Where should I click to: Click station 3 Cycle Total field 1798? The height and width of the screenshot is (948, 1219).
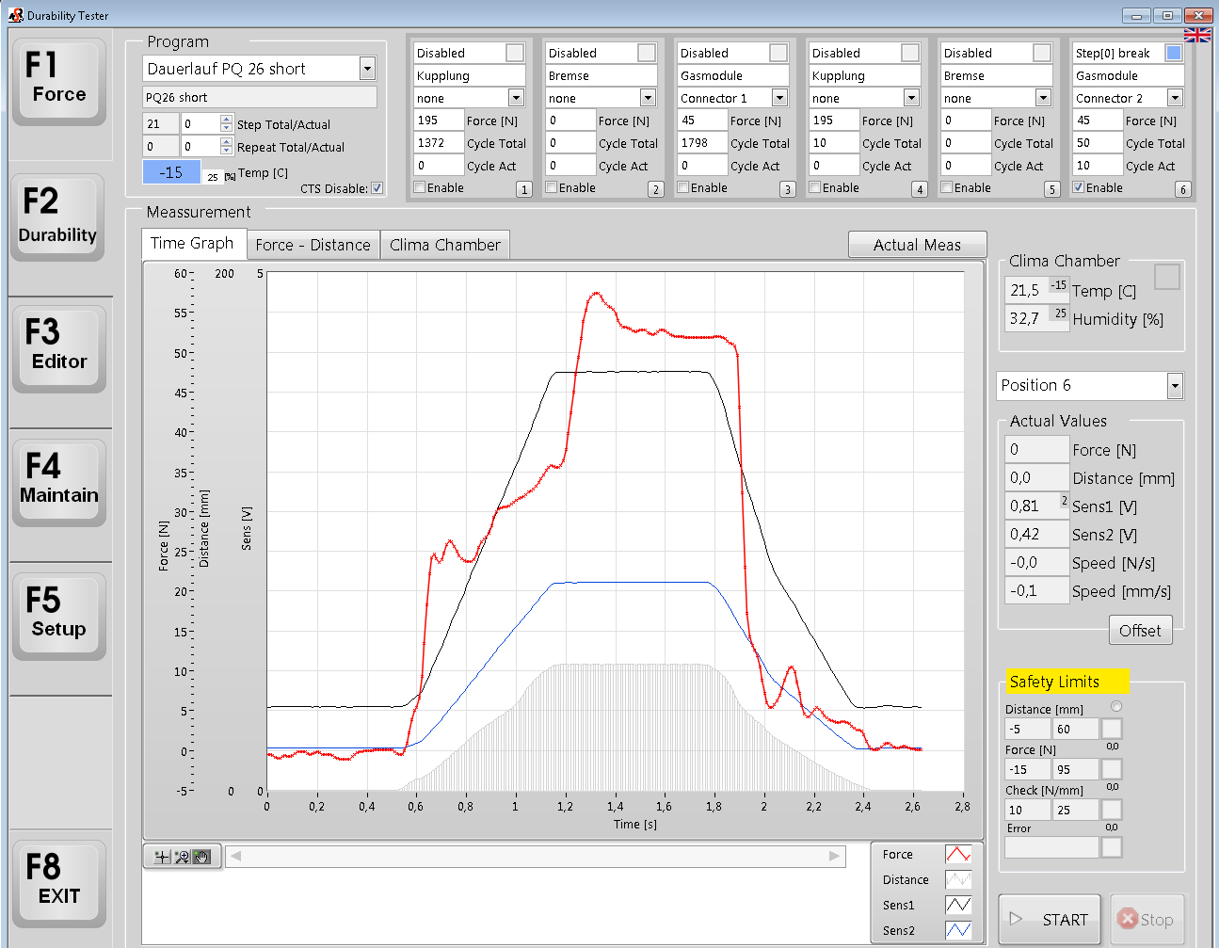click(x=702, y=143)
